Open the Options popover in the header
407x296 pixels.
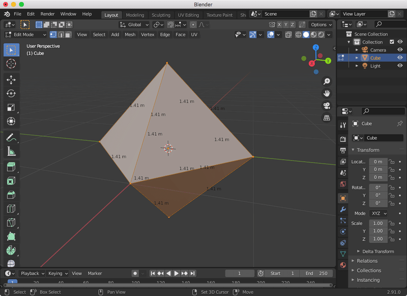[x=321, y=24]
